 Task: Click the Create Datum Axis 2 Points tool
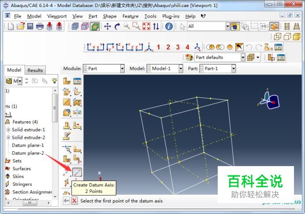pyautogui.click(x=77, y=172)
